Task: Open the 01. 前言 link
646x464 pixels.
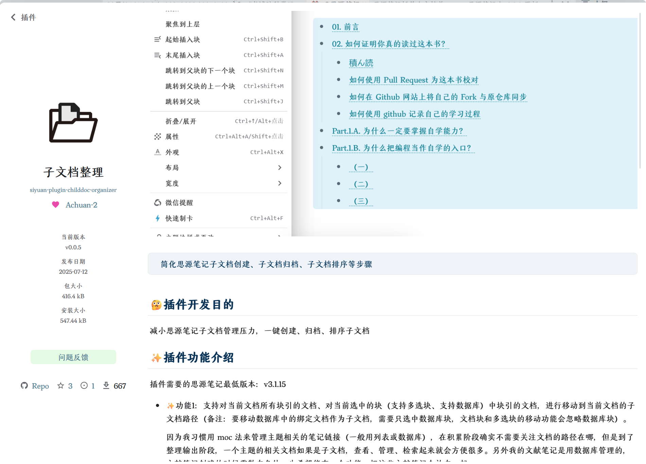Action: pyautogui.click(x=346, y=27)
